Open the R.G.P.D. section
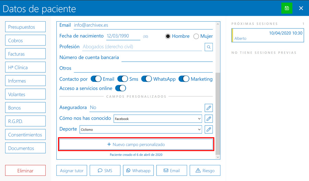 (x=25, y=121)
